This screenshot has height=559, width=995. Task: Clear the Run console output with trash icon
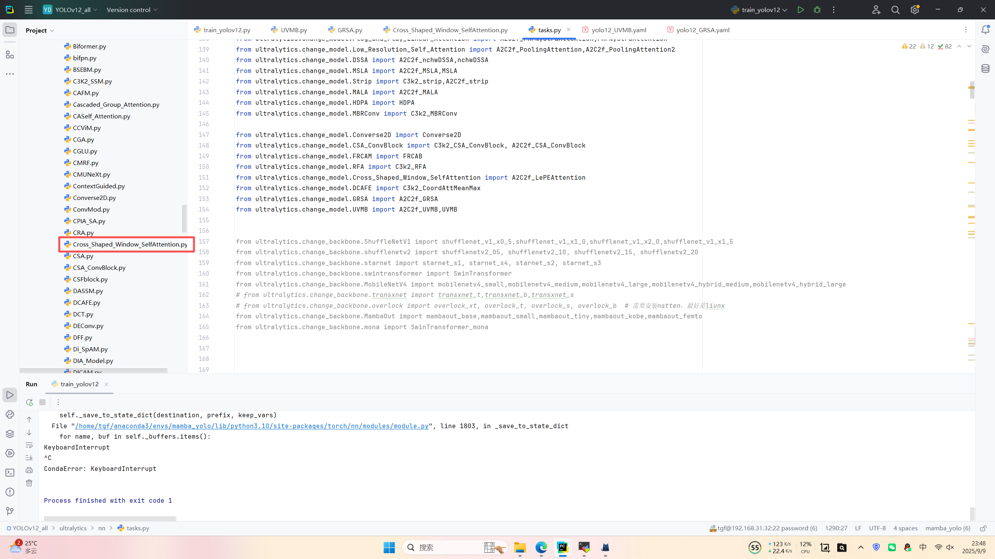(x=29, y=483)
